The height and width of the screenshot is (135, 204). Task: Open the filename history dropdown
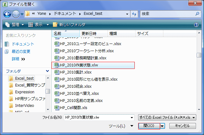coord(132,118)
